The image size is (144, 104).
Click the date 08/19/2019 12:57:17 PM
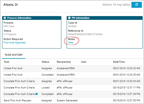[127, 88]
